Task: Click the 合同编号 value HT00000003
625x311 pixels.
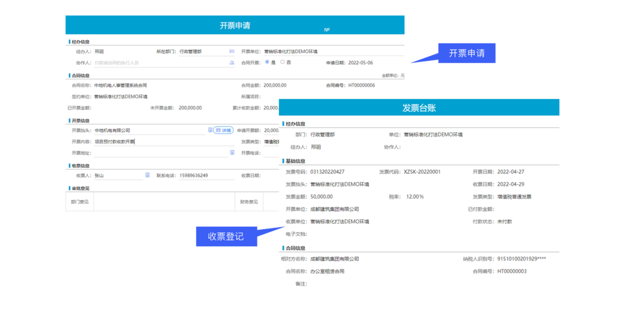Action: pyautogui.click(x=512, y=271)
